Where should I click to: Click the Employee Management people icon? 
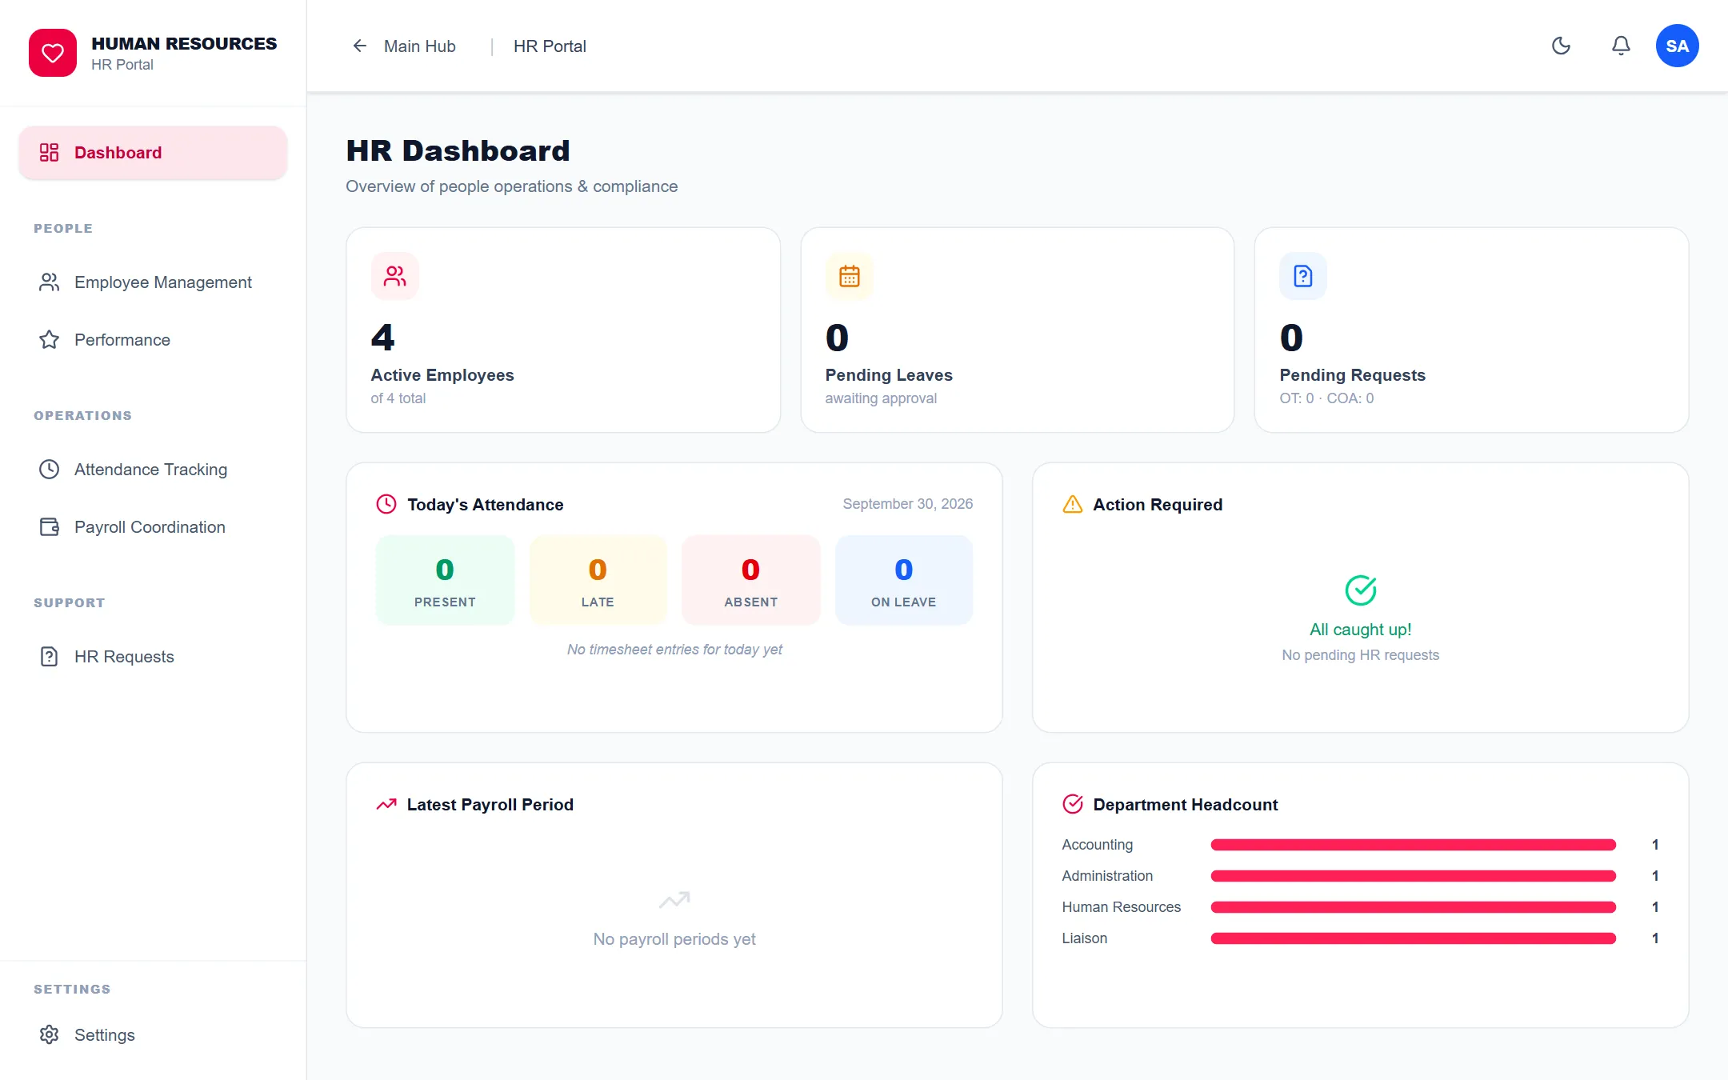[x=50, y=282]
